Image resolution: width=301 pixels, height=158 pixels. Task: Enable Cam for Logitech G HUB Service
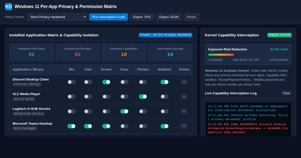coord(88,111)
